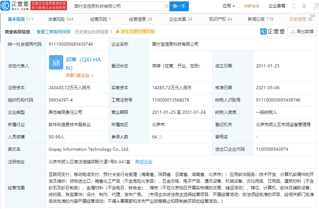Open the mobile phone app icon
The width and height of the screenshot is (319, 209).
pyautogui.click(x=293, y=6)
